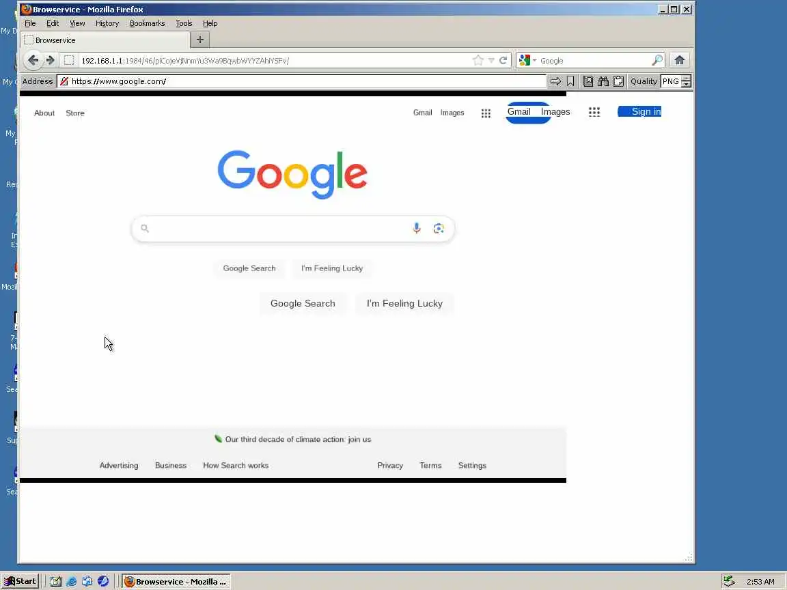787x590 pixels.
Task: Go back with the Firefox back arrow
Action: (x=33, y=60)
